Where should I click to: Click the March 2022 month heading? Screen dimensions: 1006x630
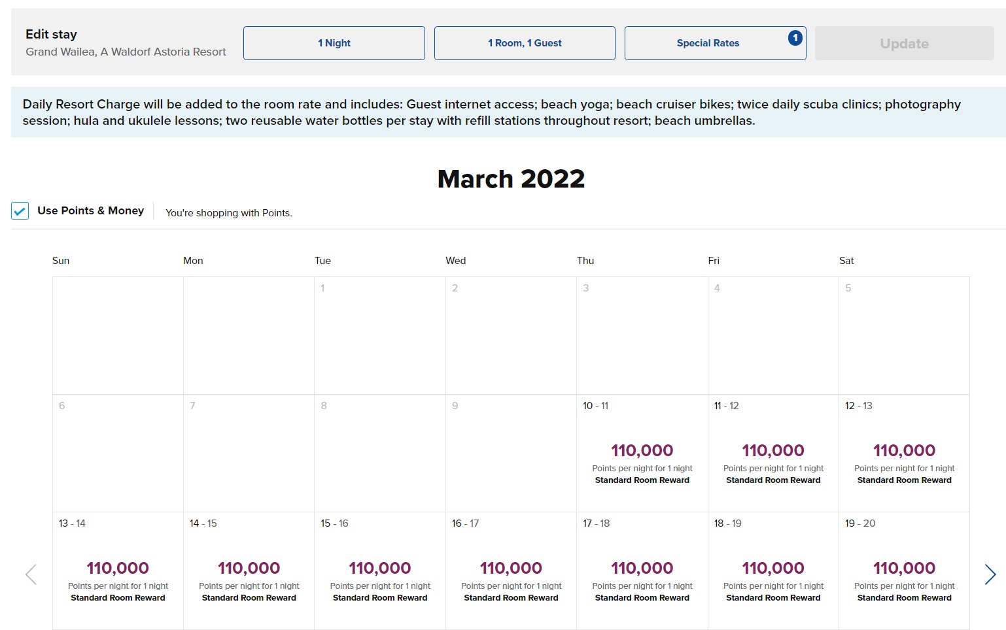(x=511, y=179)
